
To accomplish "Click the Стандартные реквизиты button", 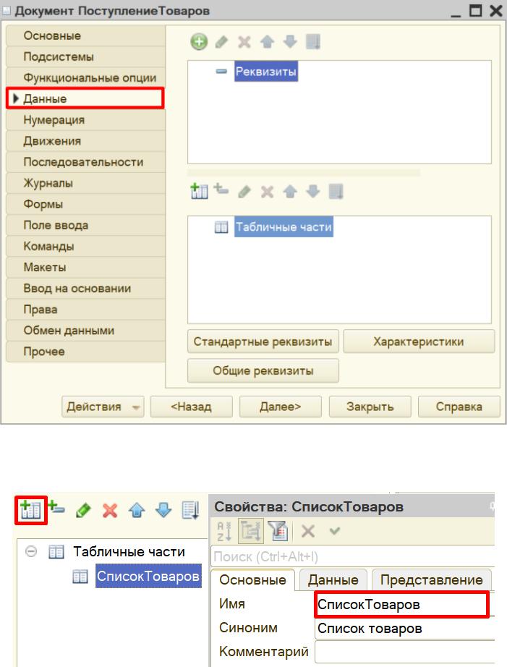I will pos(263,341).
